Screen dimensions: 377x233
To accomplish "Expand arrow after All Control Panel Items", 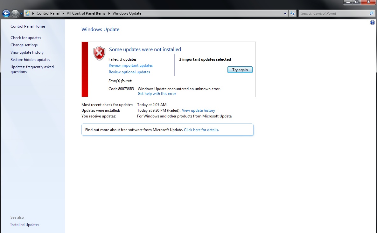I will [109, 13].
